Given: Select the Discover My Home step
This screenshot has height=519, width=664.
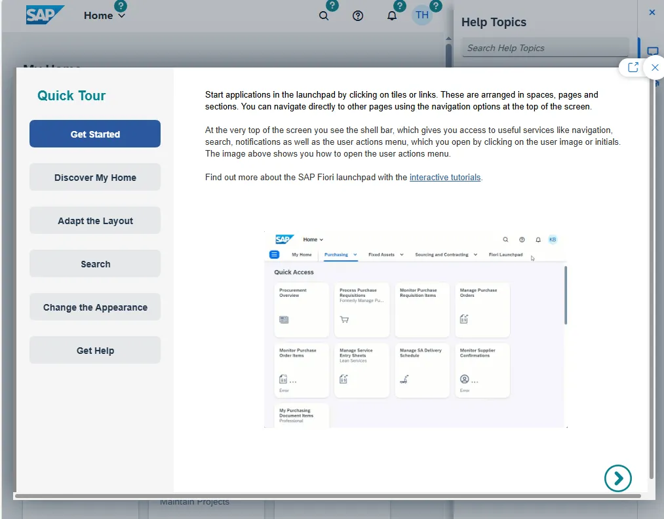Looking at the screenshot, I should (x=95, y=178).
